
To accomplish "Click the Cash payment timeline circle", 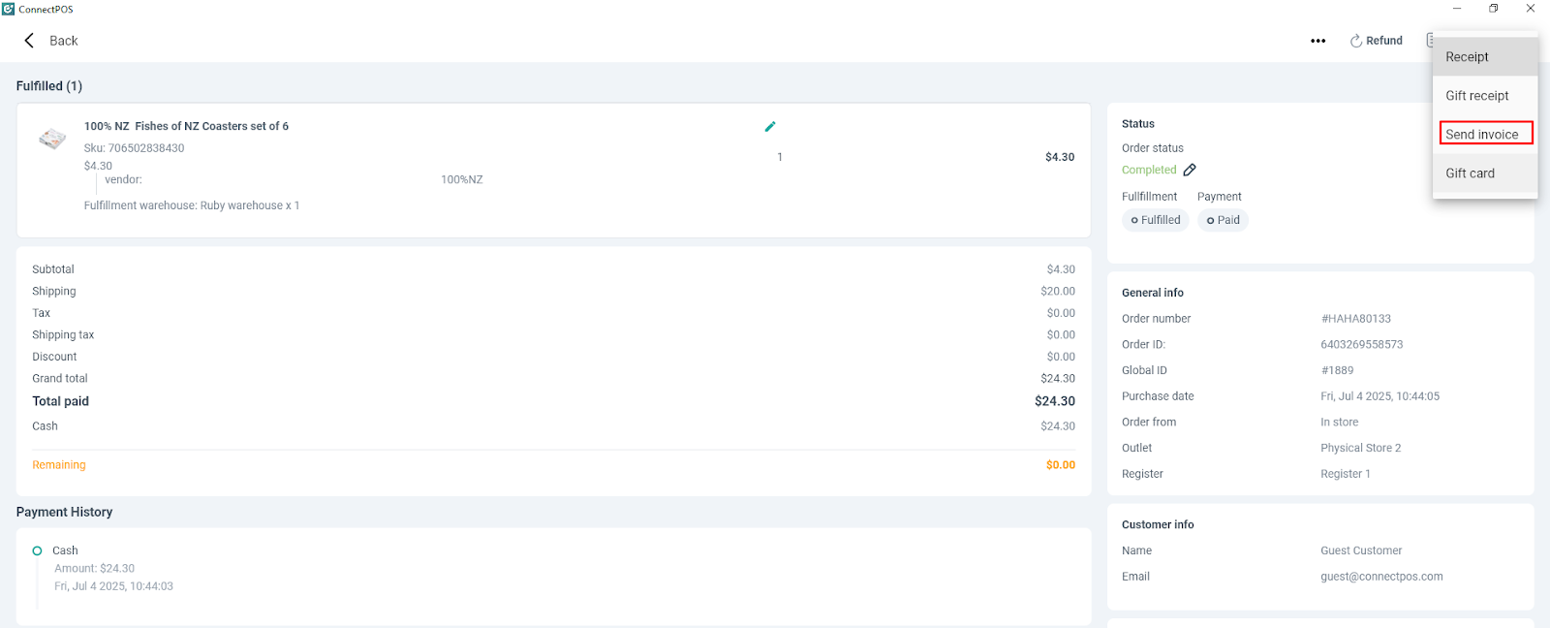I will 37,550.
